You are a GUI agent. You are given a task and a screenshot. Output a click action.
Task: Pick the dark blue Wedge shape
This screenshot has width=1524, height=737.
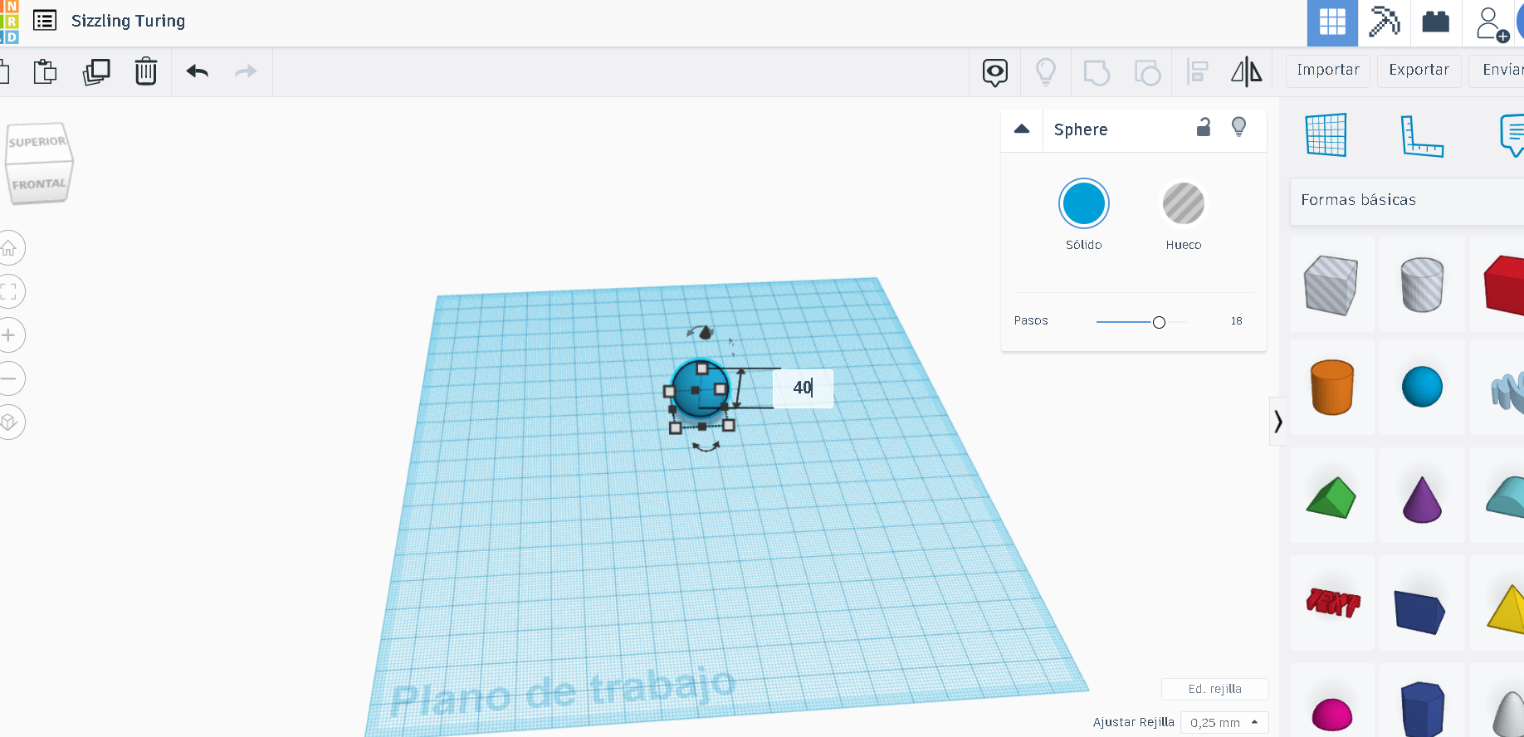tap(1422, 603)
